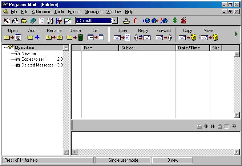Click the red telephone icon
242x166 pixels.
[x=184, y=21]
